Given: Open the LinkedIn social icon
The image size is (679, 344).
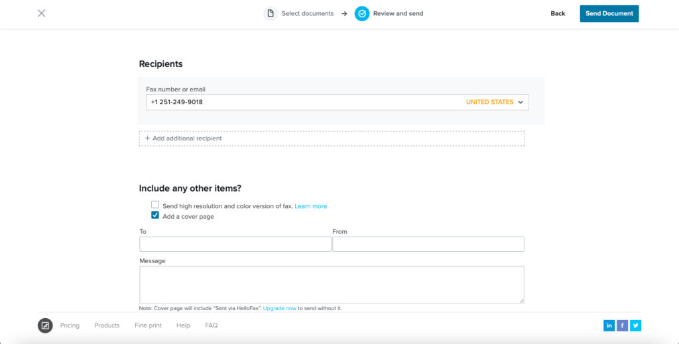Looking at the screenshot, I should click(x=609, y=325).
